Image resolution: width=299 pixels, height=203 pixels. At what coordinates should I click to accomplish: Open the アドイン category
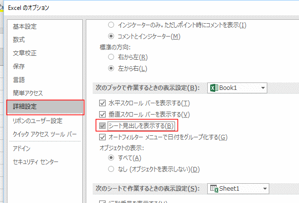pos(21,148)
